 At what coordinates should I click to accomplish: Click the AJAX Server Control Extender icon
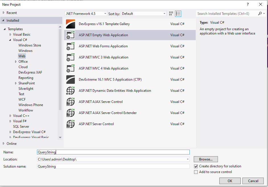(x=71, y=113)
